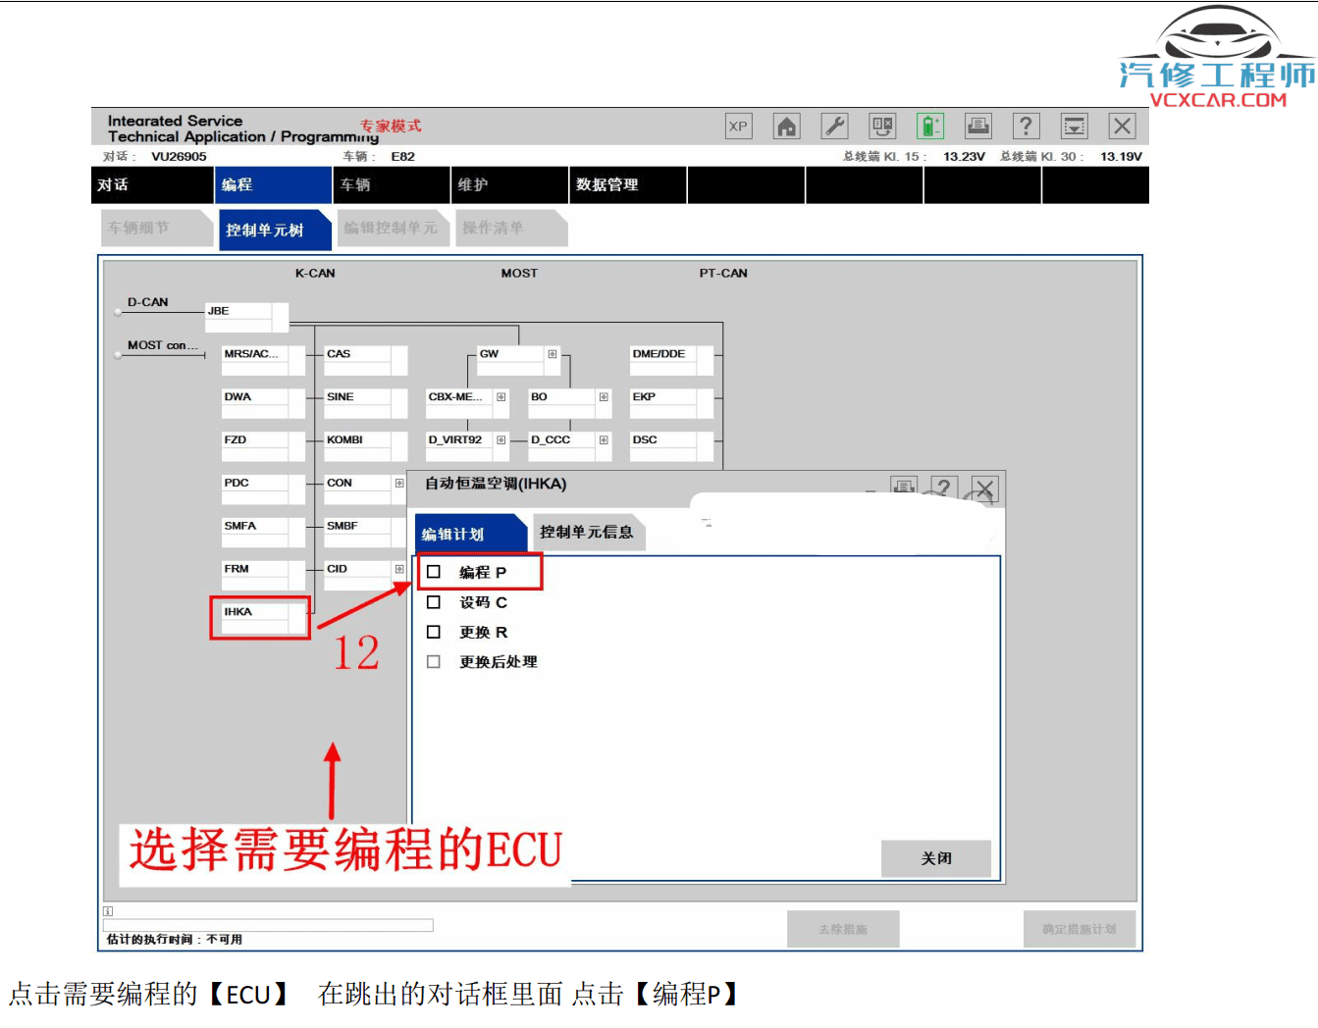
Task: Click the XP toolbar icon
Action: [738, 126]
